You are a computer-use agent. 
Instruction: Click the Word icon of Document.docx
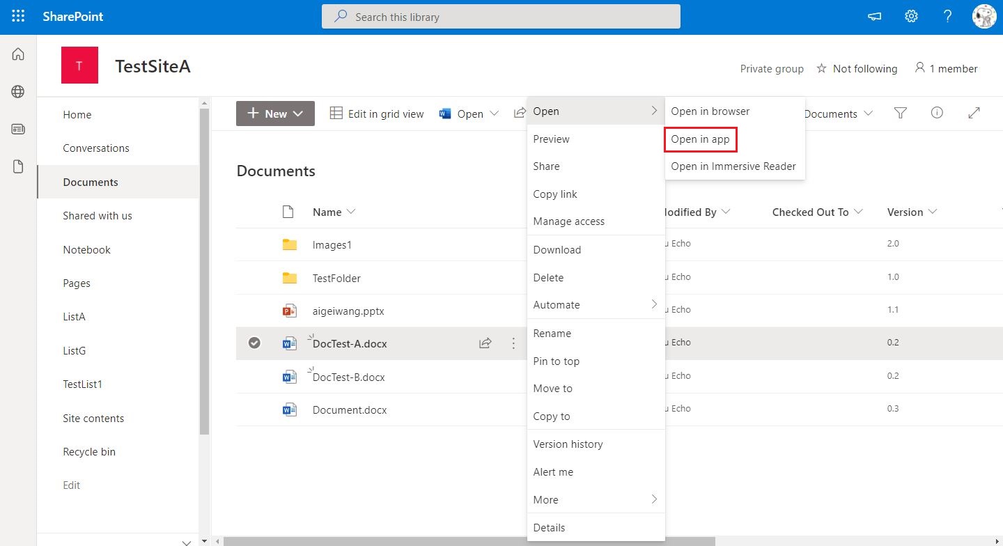(x=289, y=409)
